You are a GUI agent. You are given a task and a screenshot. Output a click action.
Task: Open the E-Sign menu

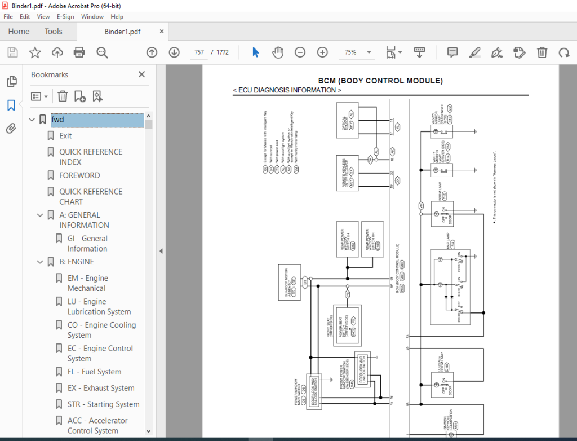pyautogui.click(x=65, y=16)
